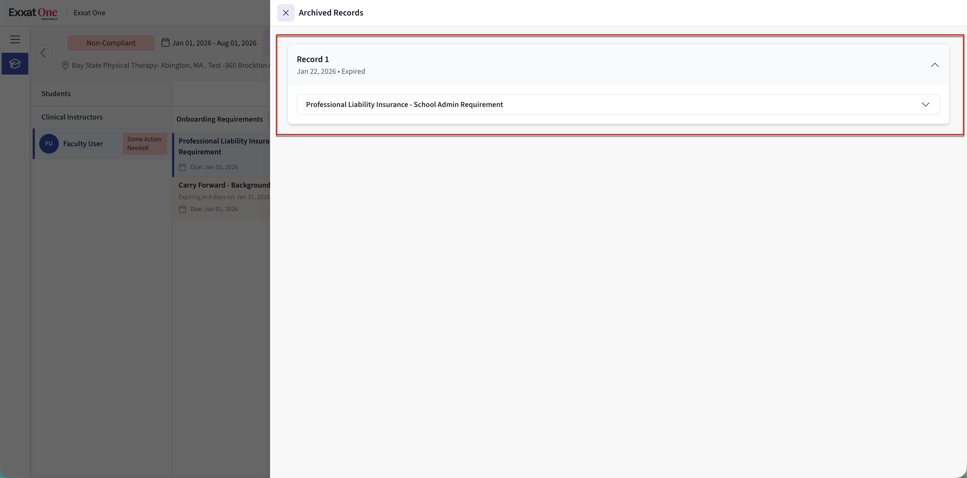This screenshot has width=967, height=478.
Task: Click the Some Action Needed badge
Action: coord(145,143)
